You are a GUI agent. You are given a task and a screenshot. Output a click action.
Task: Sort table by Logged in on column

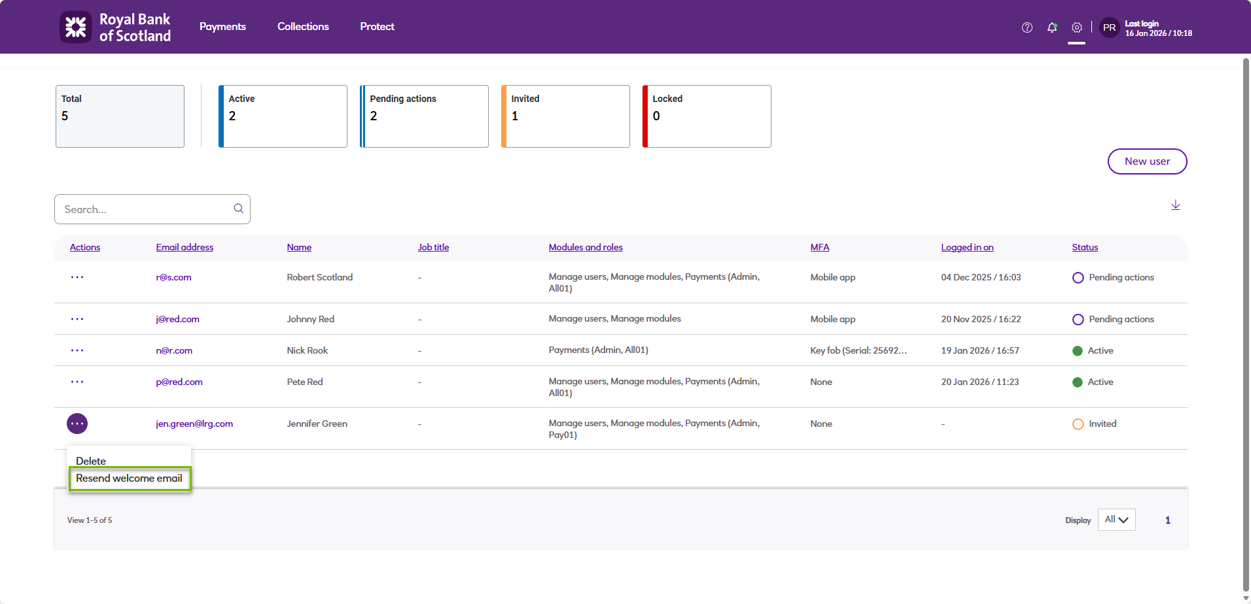pyautogui.click(x=967, y=247)
